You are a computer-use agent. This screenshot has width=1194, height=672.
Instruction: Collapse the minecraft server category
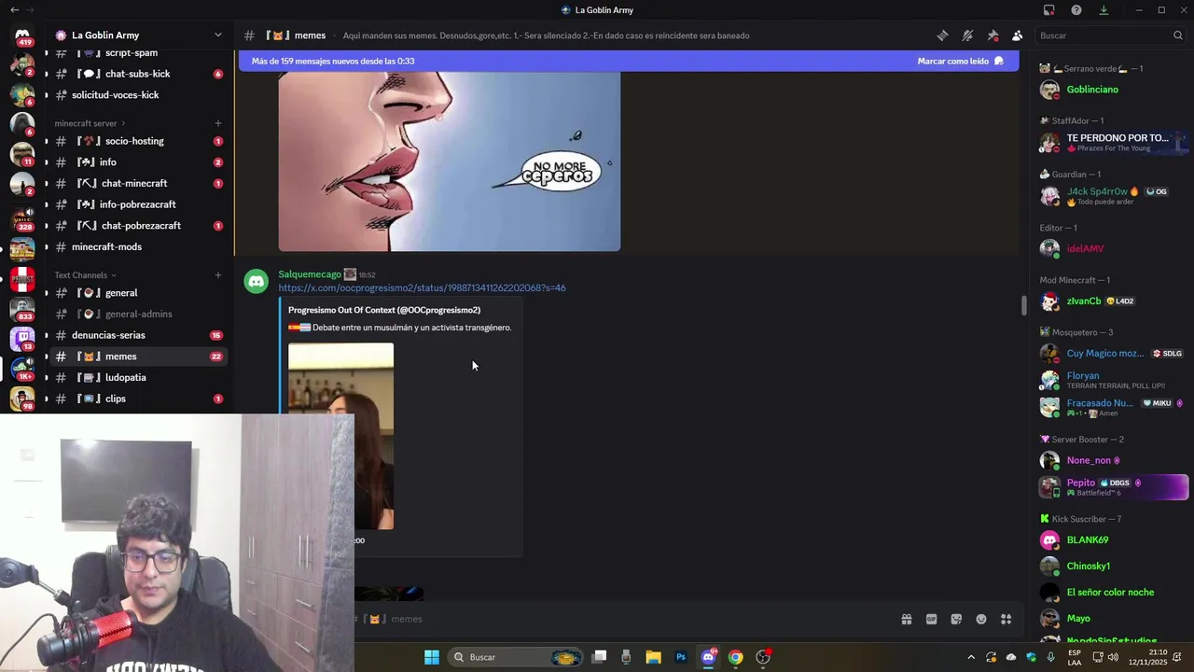point(90,123)
